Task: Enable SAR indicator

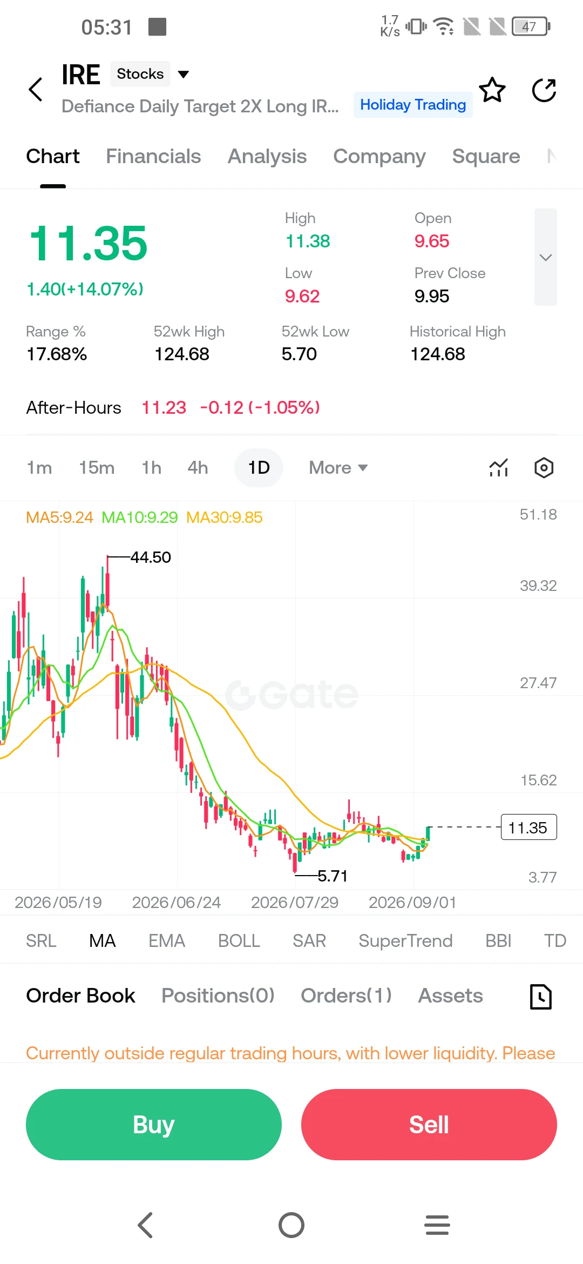Action: click(x=309, y=941)
